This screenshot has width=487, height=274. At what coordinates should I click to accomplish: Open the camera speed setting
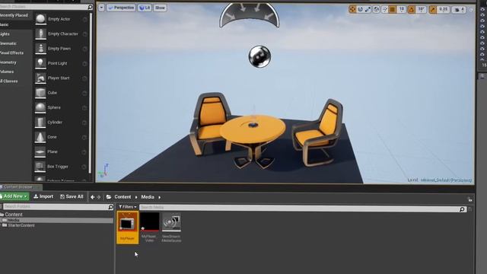[x=459, y=10]
